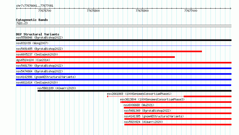Select the nsv831039 (Wong2007) label

tap(32, 43)
